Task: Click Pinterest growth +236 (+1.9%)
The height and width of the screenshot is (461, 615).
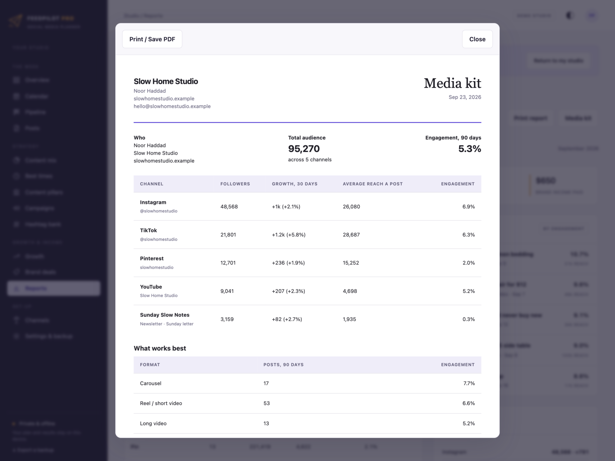Action: tap(288, 263)
